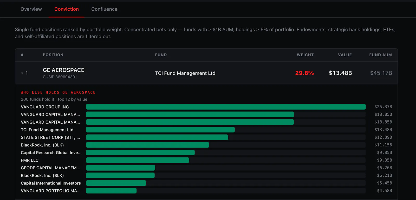Click the $12.89B holder value
Image resolution: width=416 pixels, height=200 pixels.
tap(383, 137)
